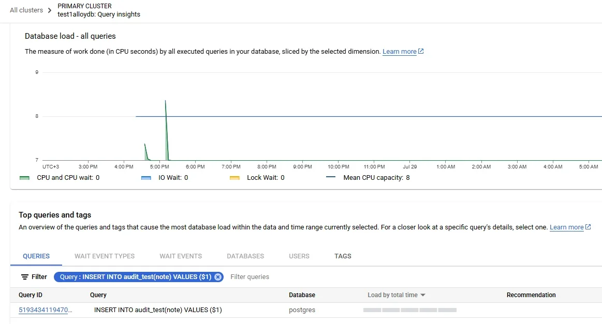
Task: Click the Filter queries input field
Action: coord(249,276)
